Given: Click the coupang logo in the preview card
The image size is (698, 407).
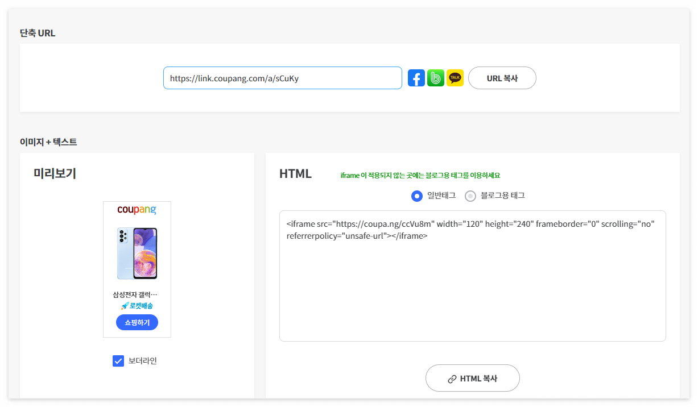Looking at the screenshot, I should (137, 210).
